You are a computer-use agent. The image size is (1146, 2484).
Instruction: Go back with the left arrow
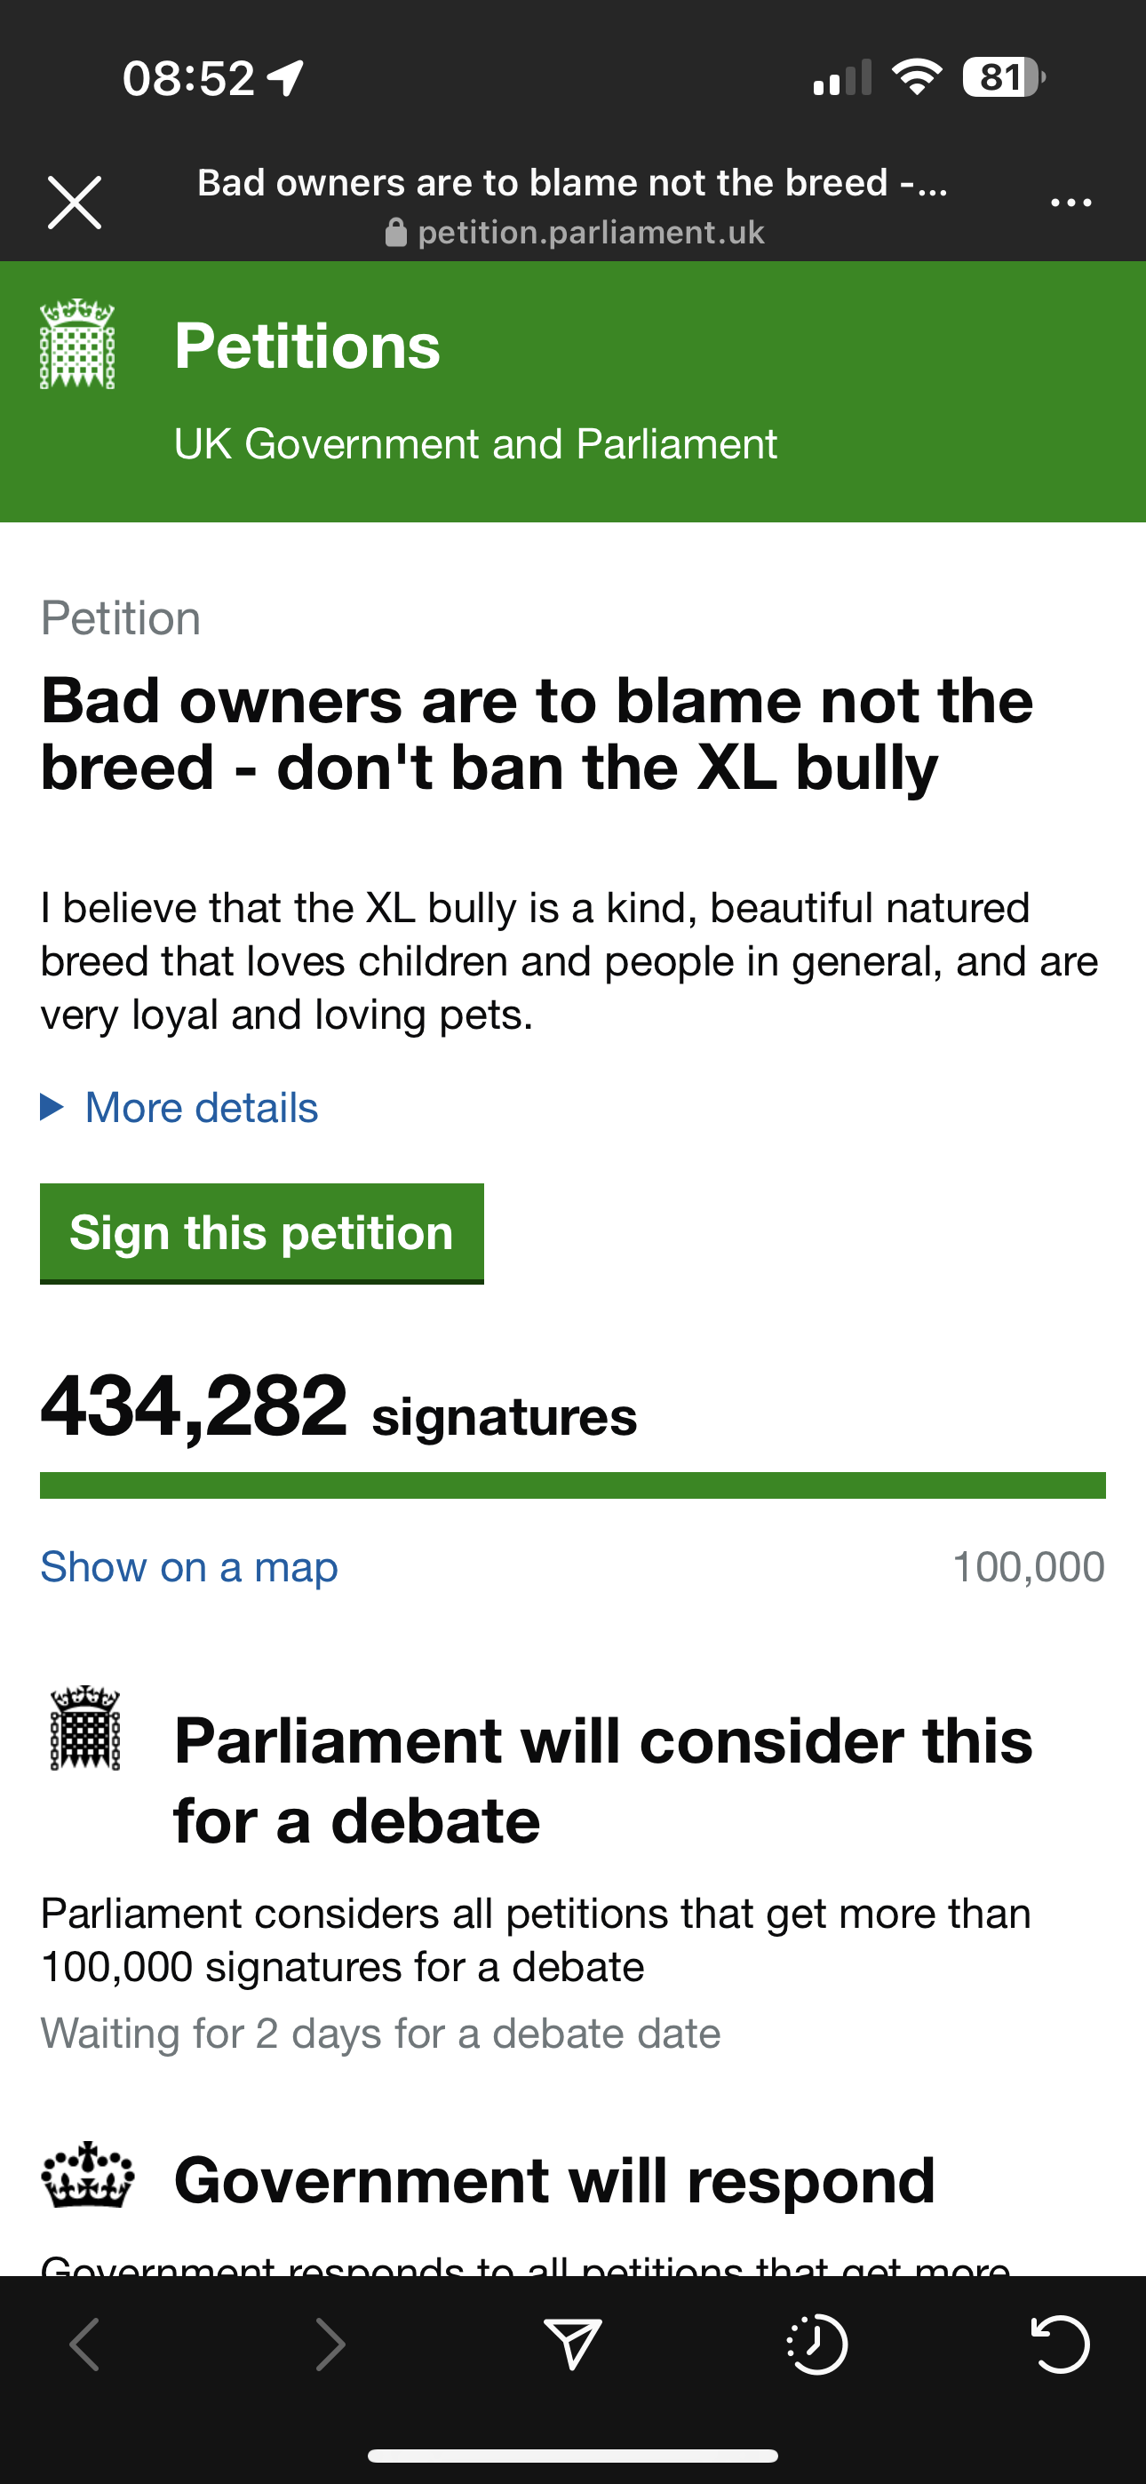(x=85, y=2345)
